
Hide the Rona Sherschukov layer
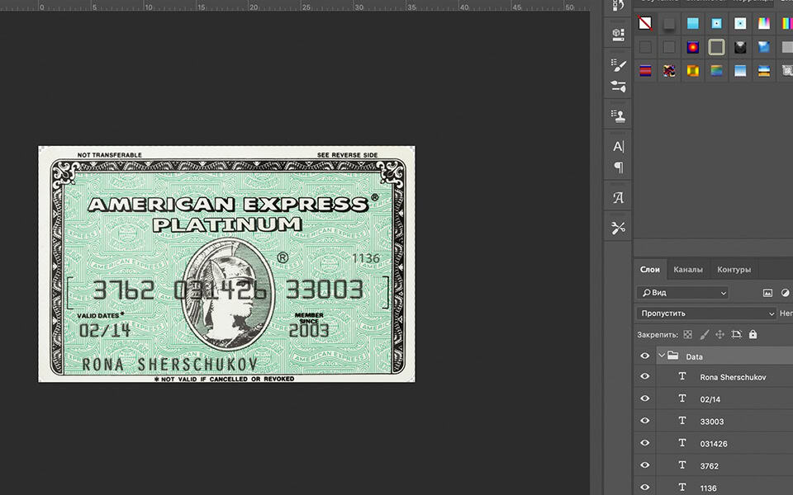tap(645, 377)
